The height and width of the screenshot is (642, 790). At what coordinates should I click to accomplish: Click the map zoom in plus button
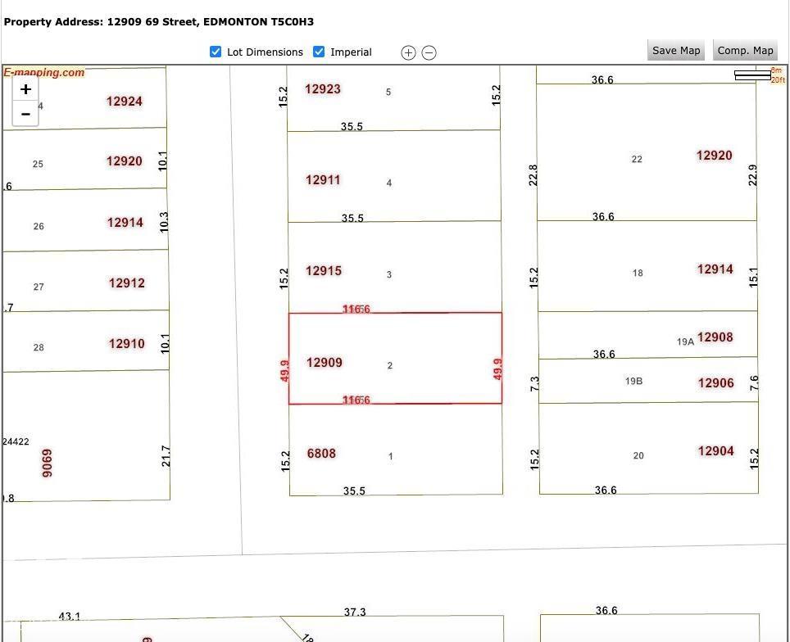click(x=25, y=89)
